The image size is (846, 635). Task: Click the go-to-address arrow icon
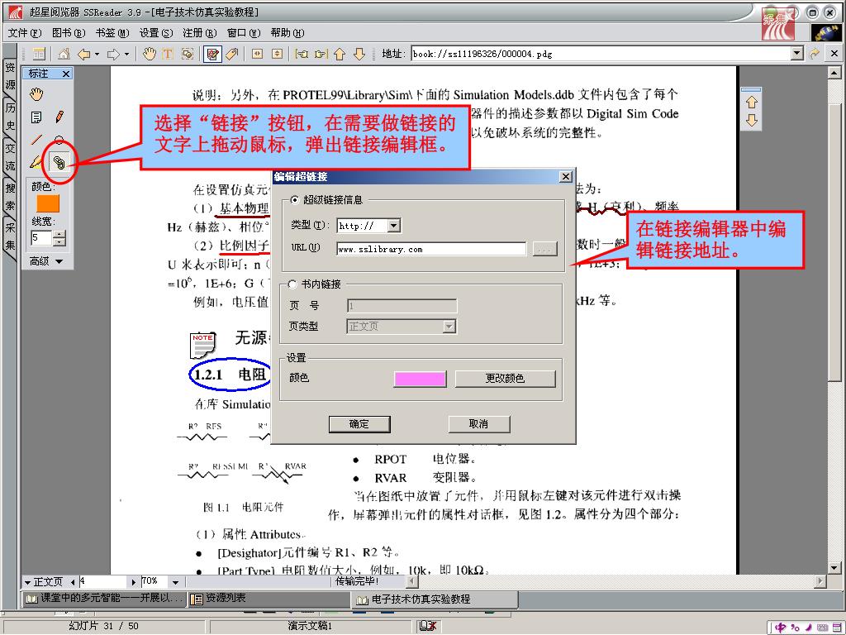tap(814, 54)
